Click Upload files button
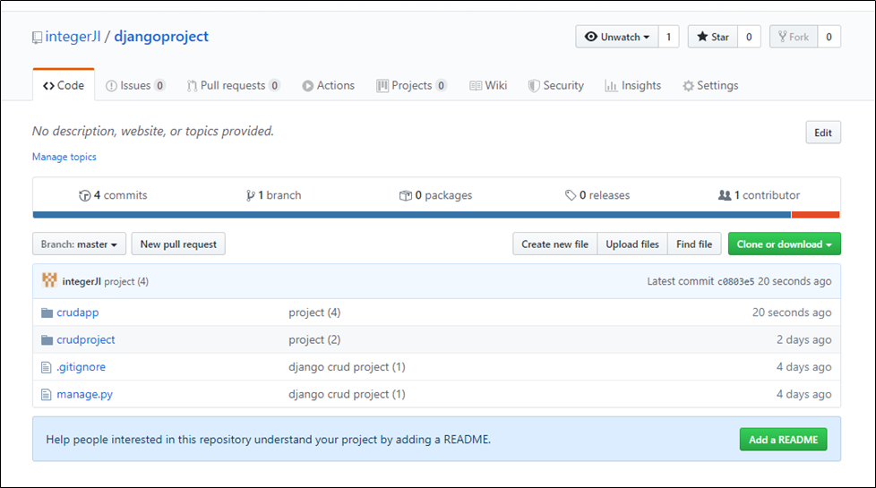Screen dimensions: 876x488 pyautogui.click(x=632, y=244)
